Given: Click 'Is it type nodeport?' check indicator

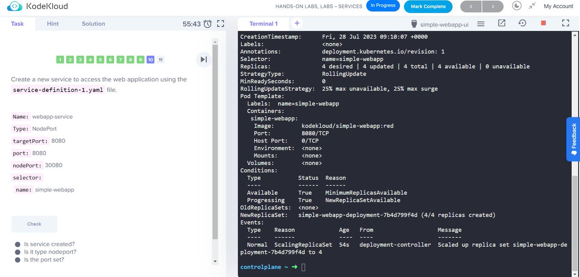Looking at the screenshot, I should click(x=18, y=252).
